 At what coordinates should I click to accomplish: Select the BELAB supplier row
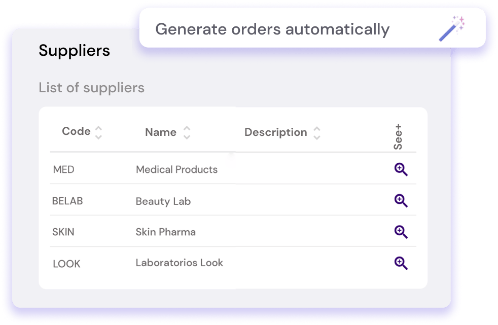coord(66,201)
